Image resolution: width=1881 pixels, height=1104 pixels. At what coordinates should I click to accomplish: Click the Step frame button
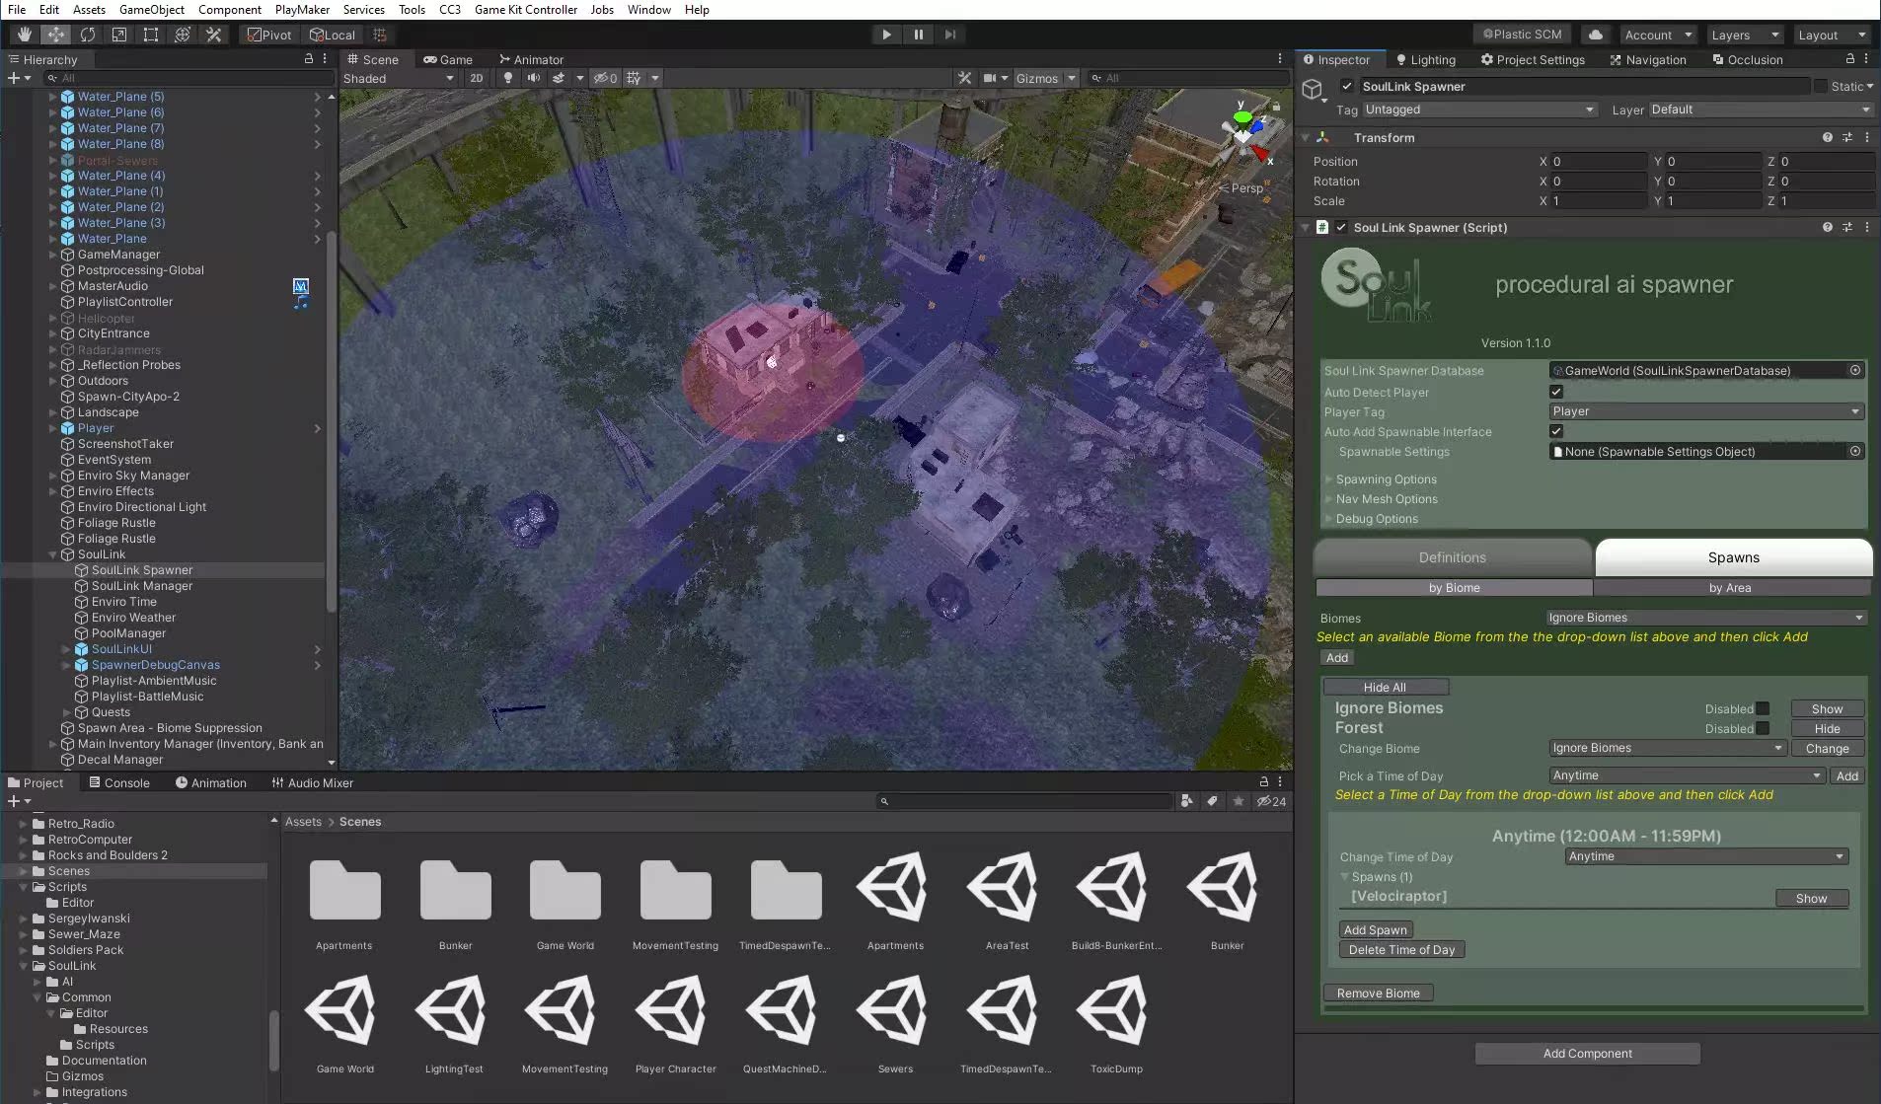pos(950,35)
